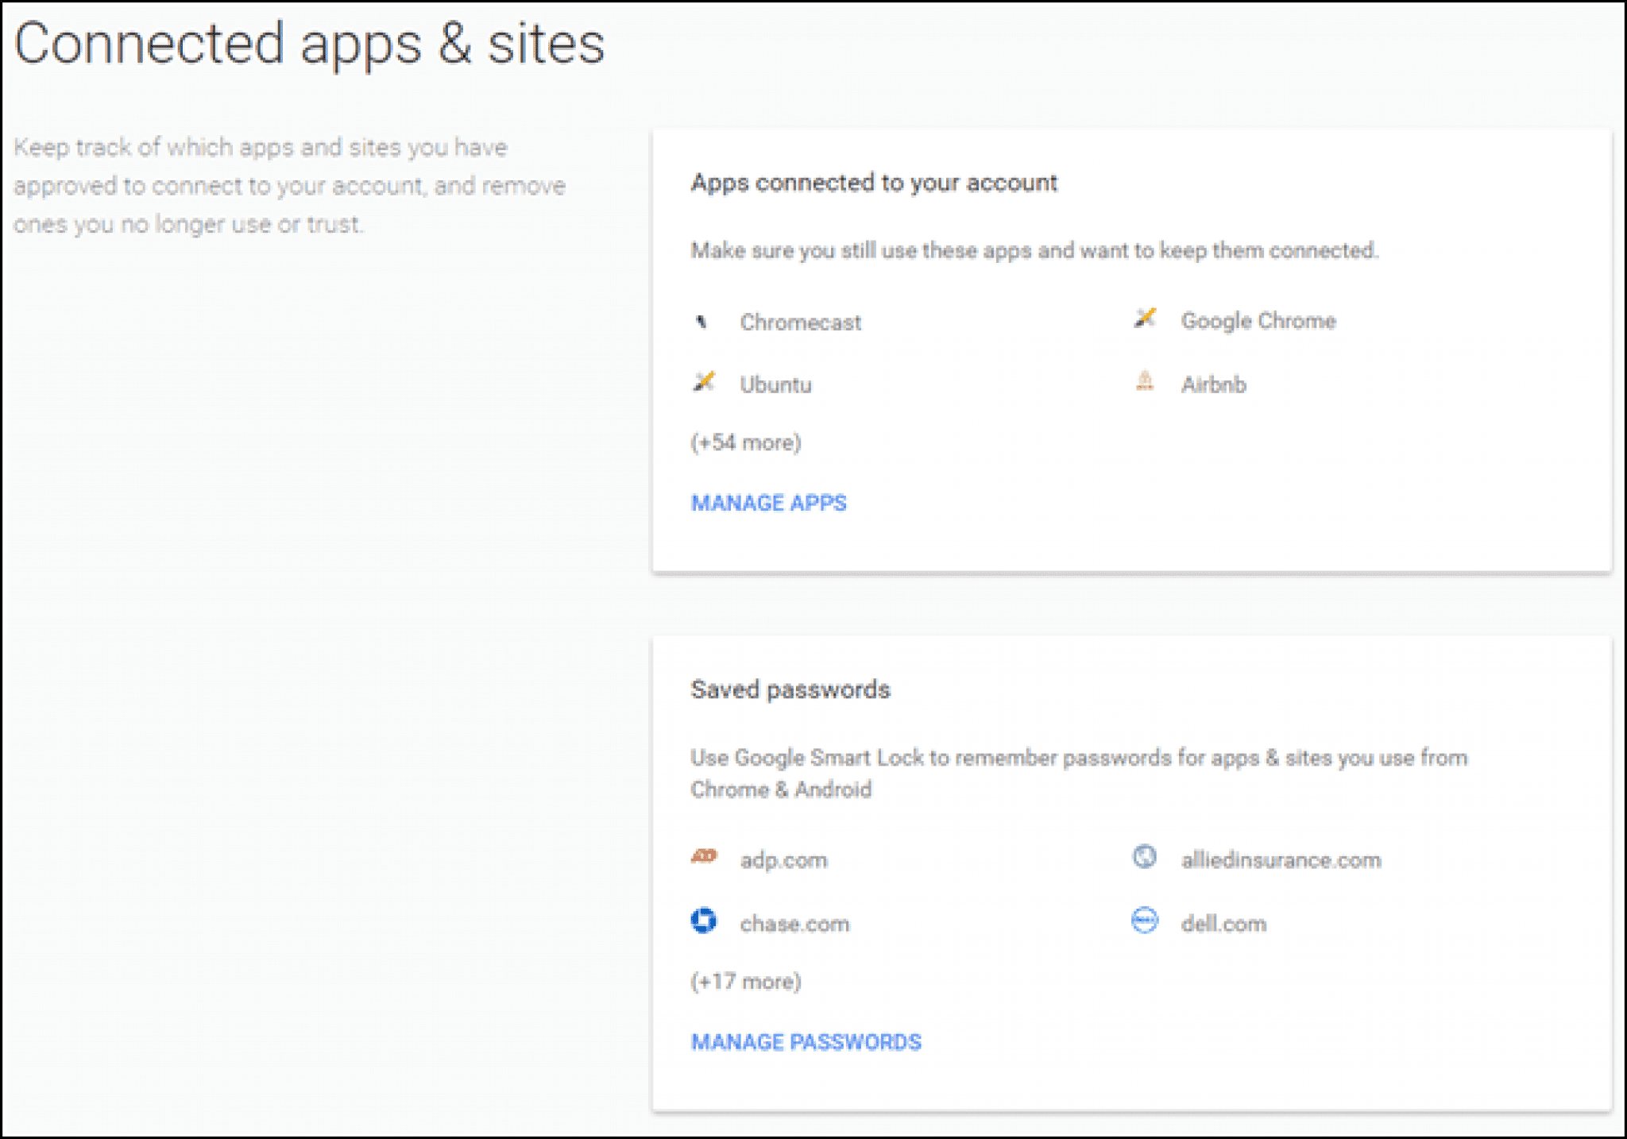
Task: Click the adp.com saved password entry
Action: click(x=783, y=860)
